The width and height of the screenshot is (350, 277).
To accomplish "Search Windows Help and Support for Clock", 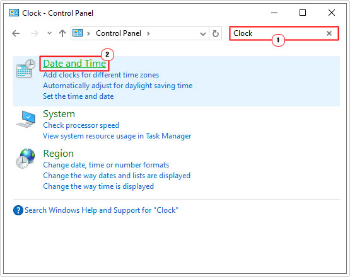I will tap(102, 210).
